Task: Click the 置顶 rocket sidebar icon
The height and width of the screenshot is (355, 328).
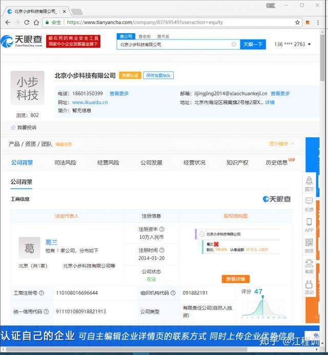Action: [309, 183]
